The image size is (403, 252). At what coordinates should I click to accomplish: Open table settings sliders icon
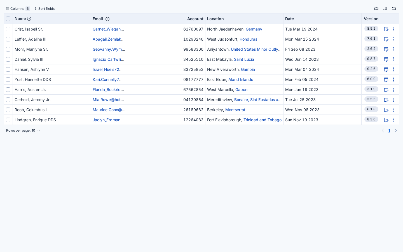(385, 9)
